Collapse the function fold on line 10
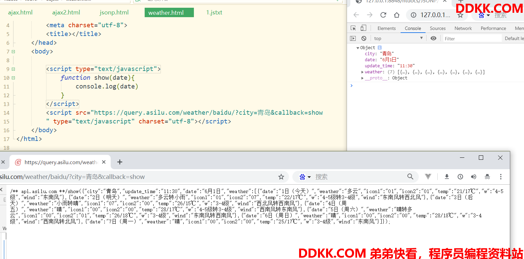 pyautogui.click(x=13, y=78)
